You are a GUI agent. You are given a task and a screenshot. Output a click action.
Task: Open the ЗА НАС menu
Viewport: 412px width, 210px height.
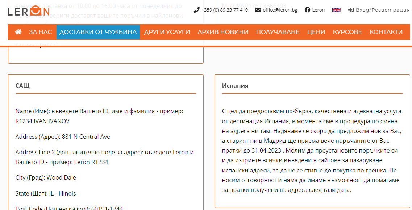(40, 32)
